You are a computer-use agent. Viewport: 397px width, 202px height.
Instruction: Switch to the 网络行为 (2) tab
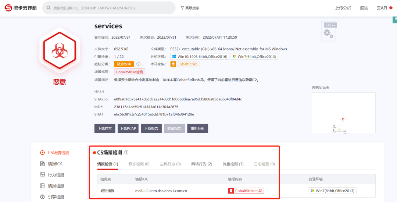(x=202, y=164)
